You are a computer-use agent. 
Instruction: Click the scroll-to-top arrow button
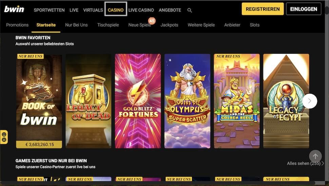point(315,156)
